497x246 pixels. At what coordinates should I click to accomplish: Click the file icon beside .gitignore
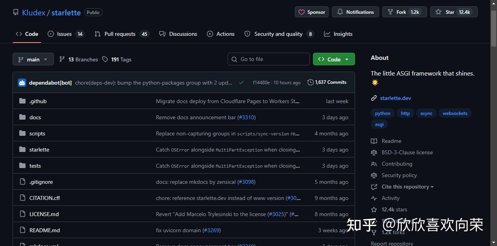(22, 182)
